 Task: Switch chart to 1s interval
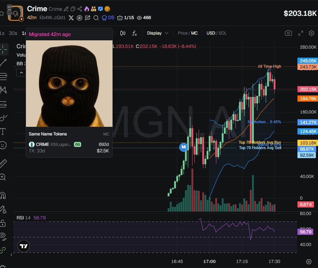[2, 33]
